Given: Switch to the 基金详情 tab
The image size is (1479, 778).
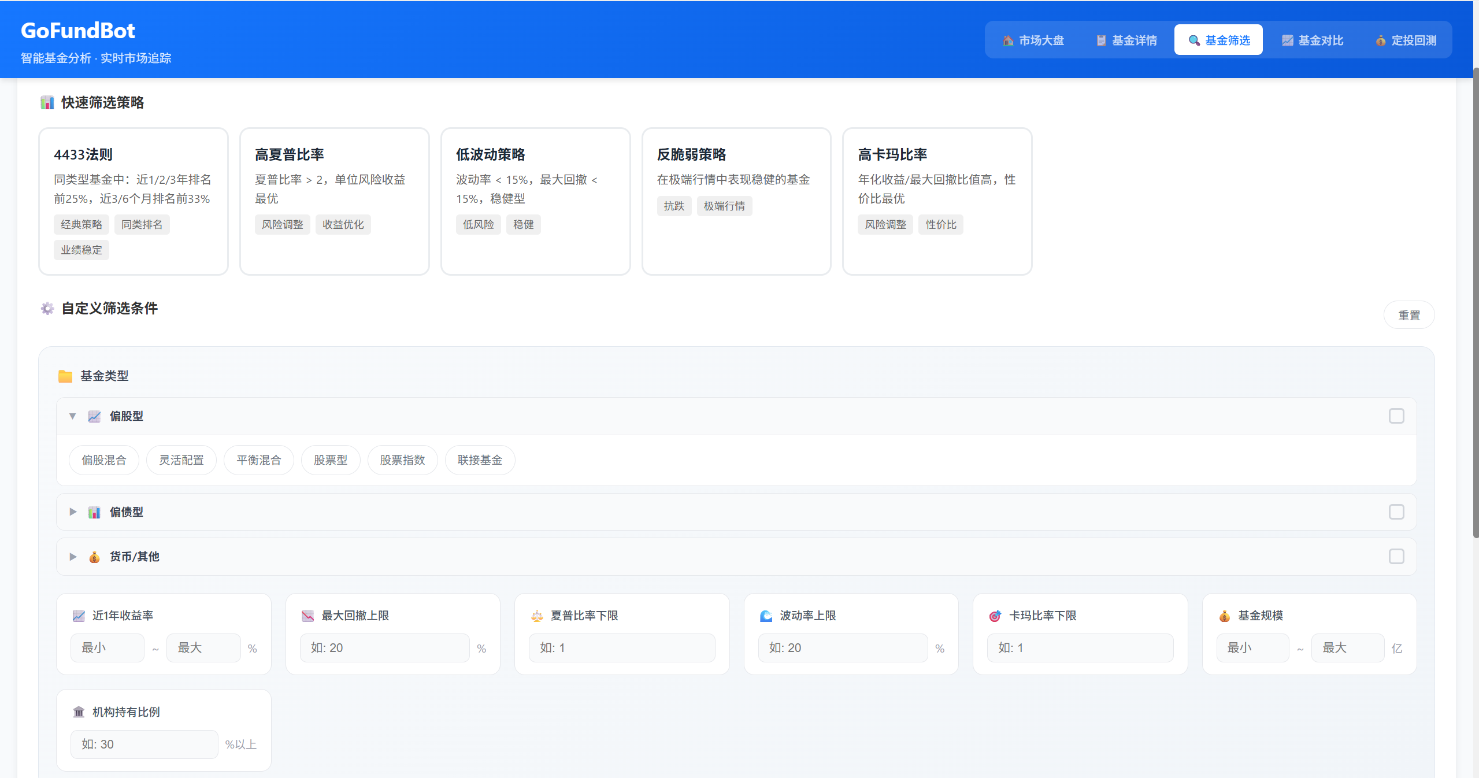Looking at the screenshot, I should click(1126, 40).
